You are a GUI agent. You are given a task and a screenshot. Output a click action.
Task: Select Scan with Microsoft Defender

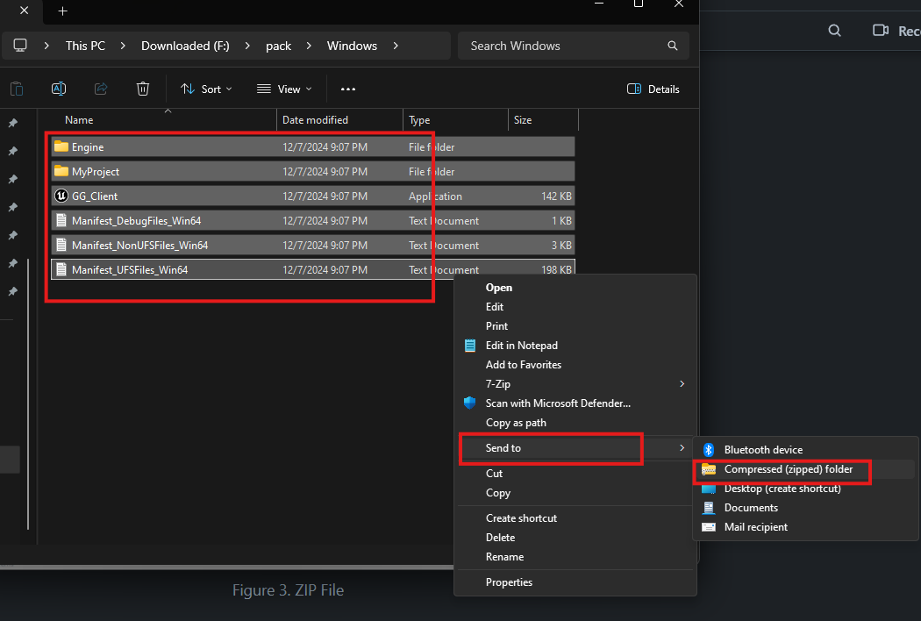pyautogui.click(x=558, y=403)
